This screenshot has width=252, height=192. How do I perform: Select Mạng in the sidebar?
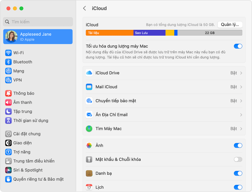[38, 71]
